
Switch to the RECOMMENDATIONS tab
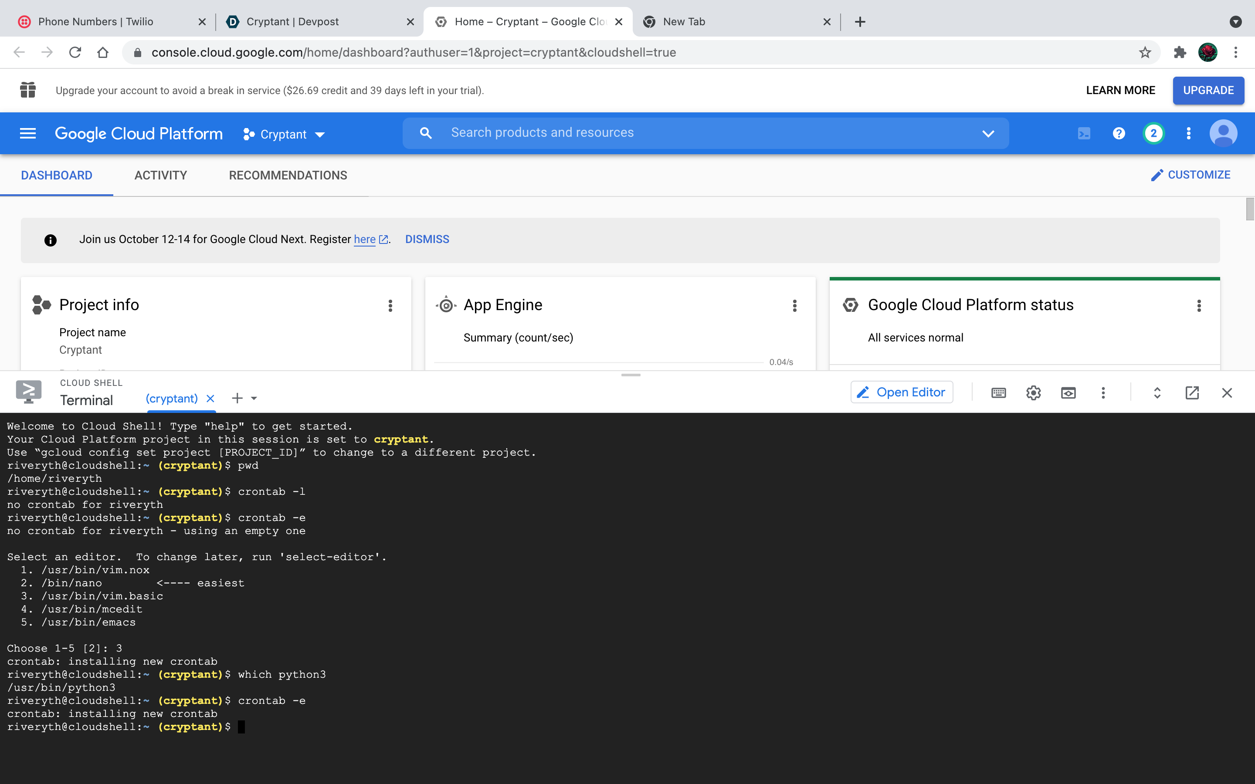coord(288,175)
